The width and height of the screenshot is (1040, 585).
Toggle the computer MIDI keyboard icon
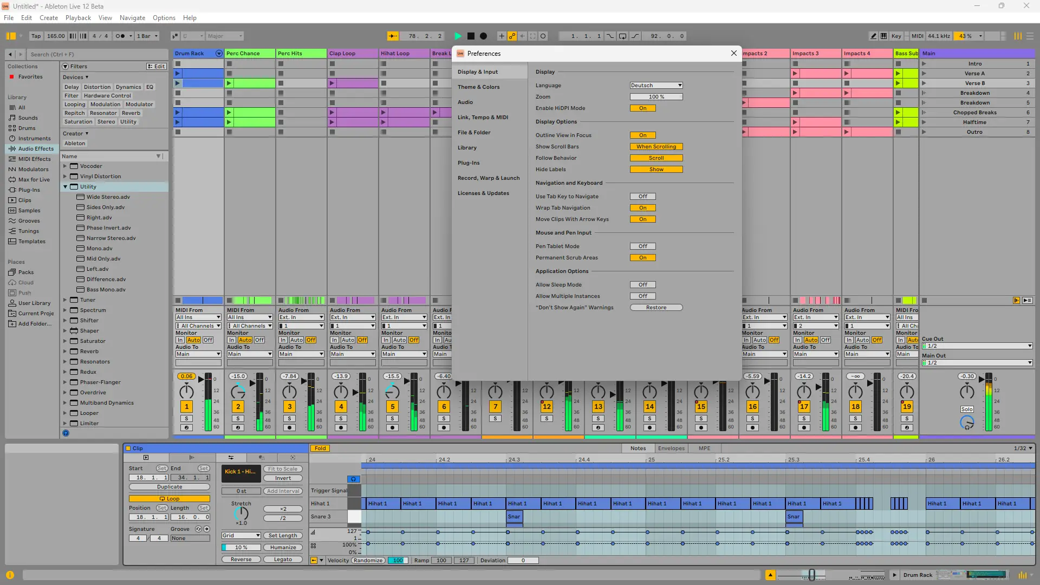coord(883,36)
